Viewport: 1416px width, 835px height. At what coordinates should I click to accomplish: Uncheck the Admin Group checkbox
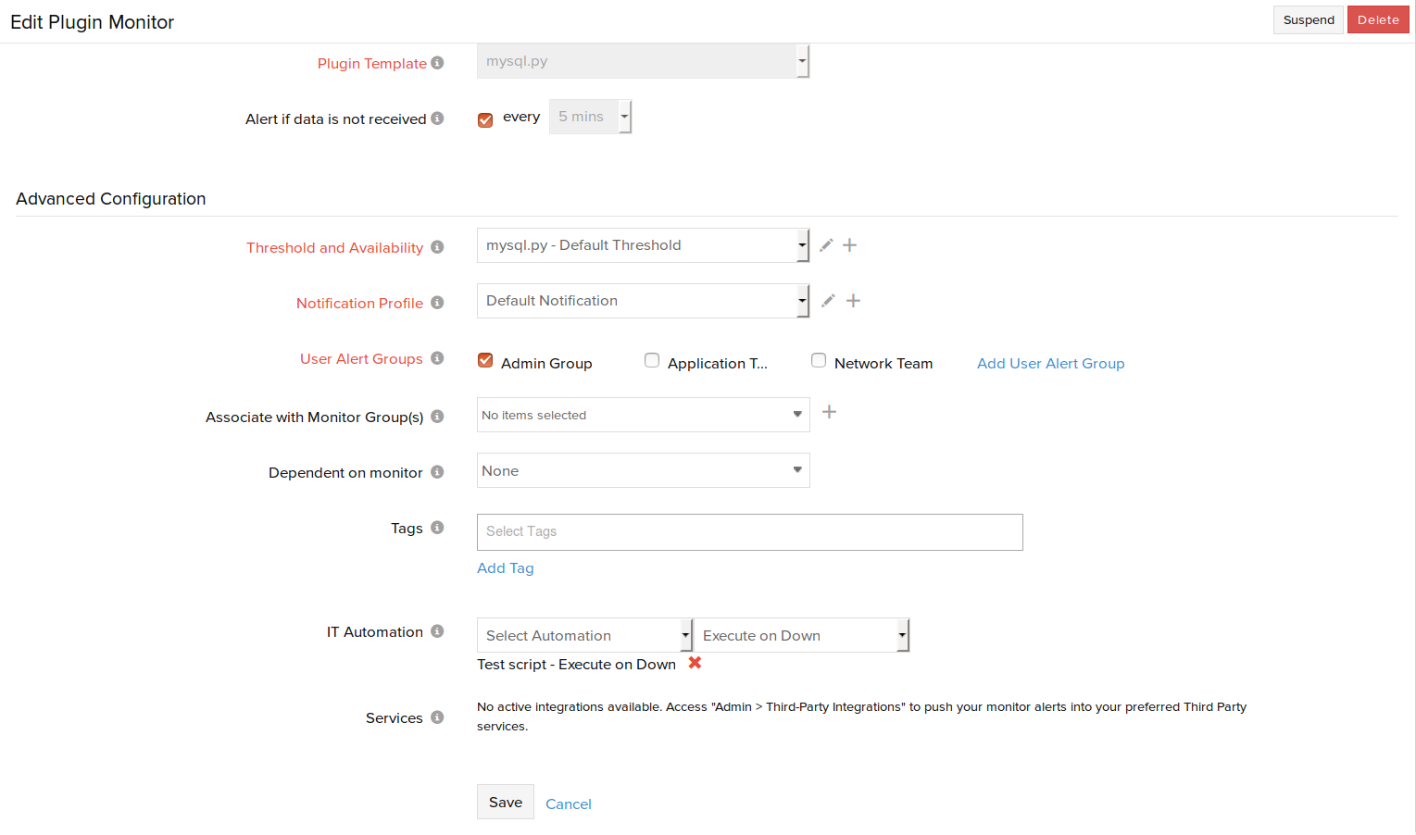click(485, 360)
